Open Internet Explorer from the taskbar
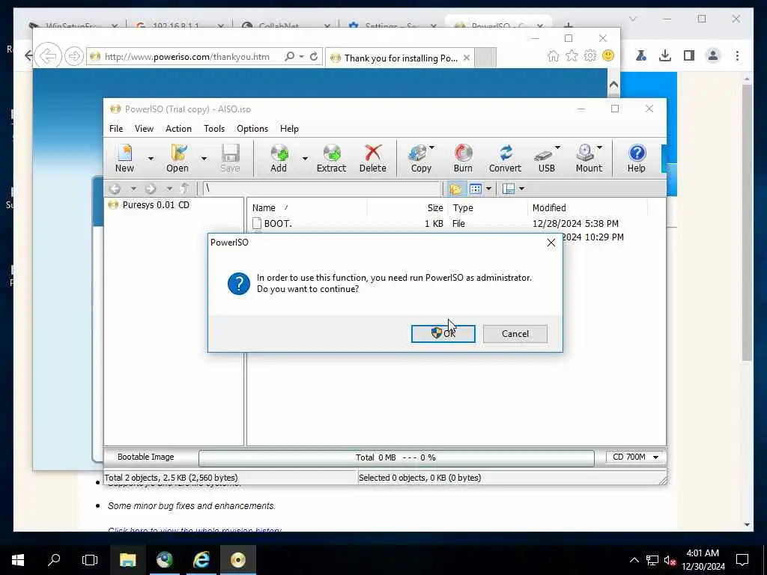 coord(201,560)
